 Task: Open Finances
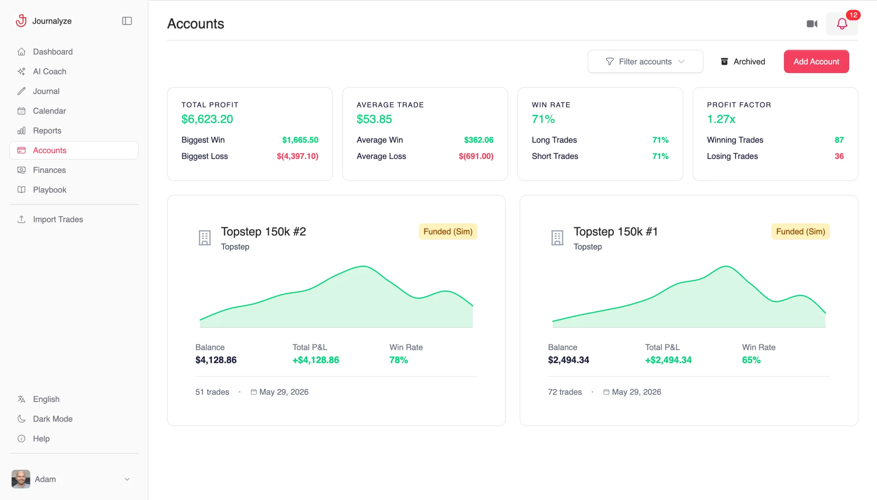[x=74, y=170]
